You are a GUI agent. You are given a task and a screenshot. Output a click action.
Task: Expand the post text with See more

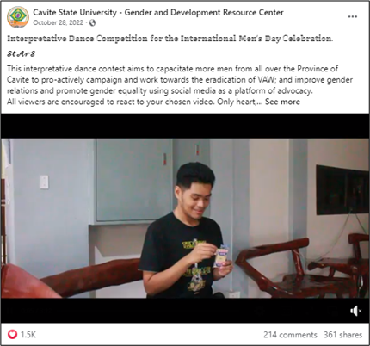point(282,102)
